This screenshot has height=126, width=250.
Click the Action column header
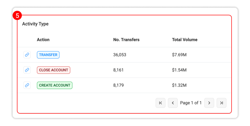point(43,40)
